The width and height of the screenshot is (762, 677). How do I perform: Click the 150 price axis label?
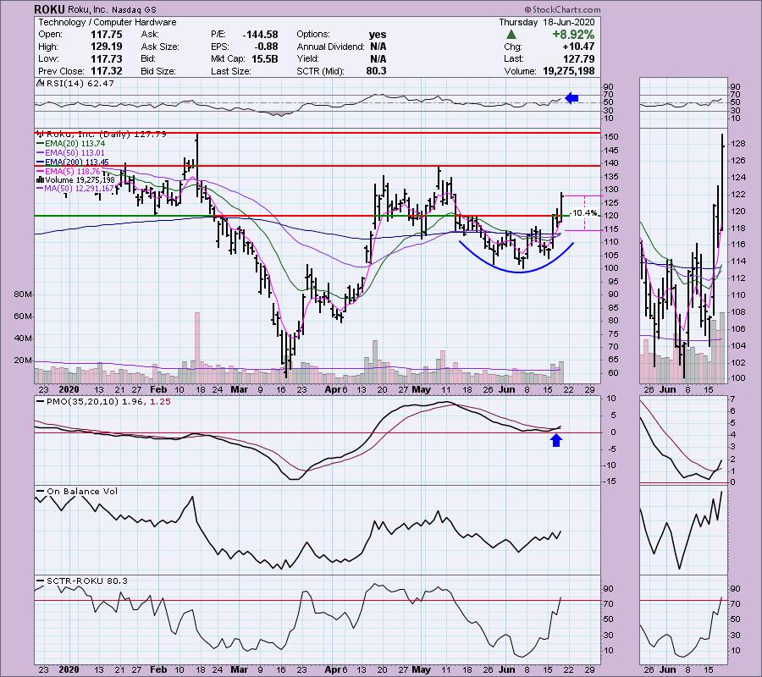(x=610, y=137)
